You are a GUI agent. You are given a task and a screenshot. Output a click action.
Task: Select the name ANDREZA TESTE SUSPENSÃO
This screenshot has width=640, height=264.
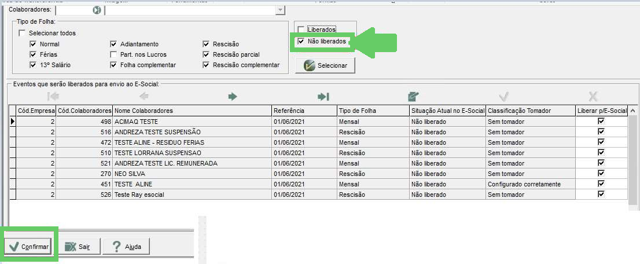click(x=157, y=132)
